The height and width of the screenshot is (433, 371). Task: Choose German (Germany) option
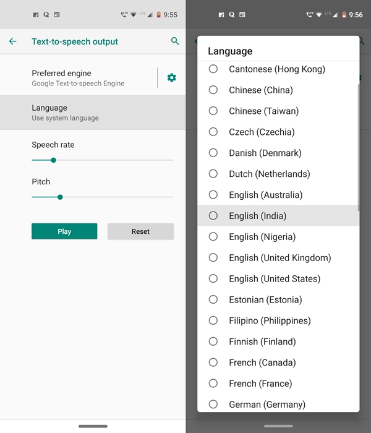[278, 403]
